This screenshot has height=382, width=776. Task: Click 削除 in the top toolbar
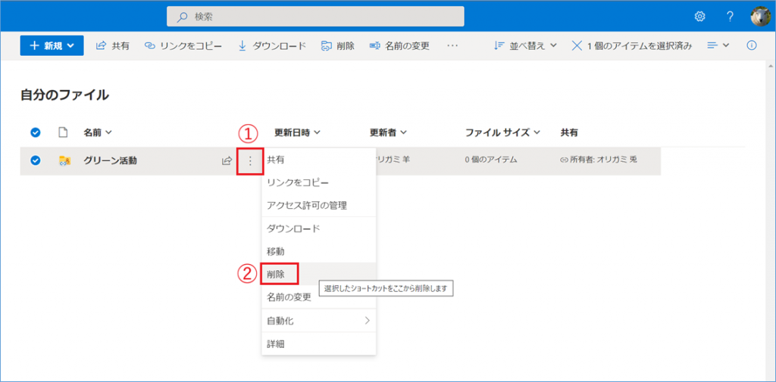(338, 45)
